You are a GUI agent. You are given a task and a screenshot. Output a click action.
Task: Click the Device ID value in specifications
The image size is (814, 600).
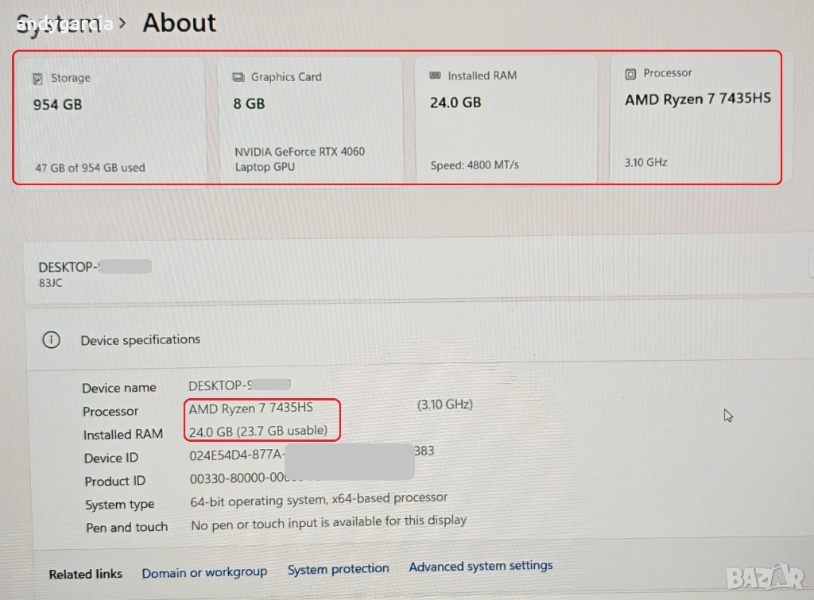[312, 455]
